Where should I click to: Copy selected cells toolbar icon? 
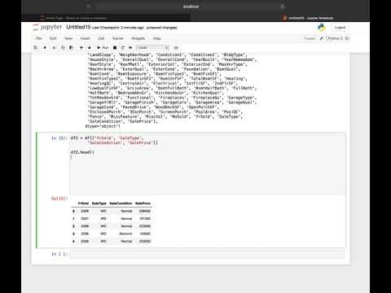63,47
